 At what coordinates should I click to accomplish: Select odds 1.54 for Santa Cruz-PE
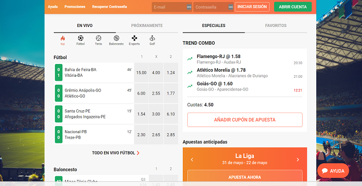click(141, 114)
